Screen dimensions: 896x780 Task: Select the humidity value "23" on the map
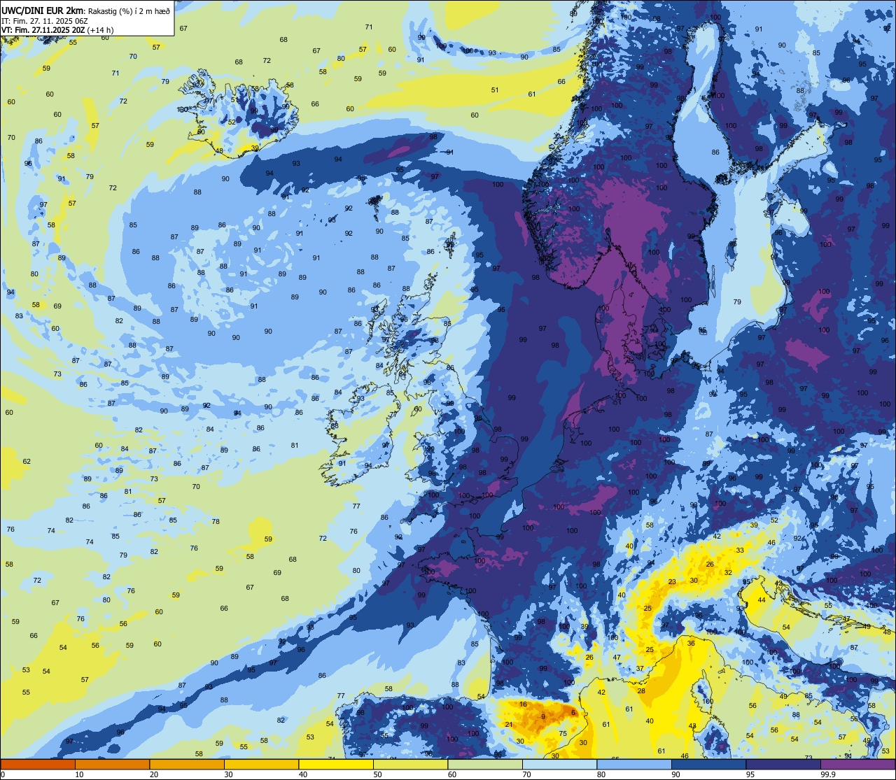click(x=672, y=581)
